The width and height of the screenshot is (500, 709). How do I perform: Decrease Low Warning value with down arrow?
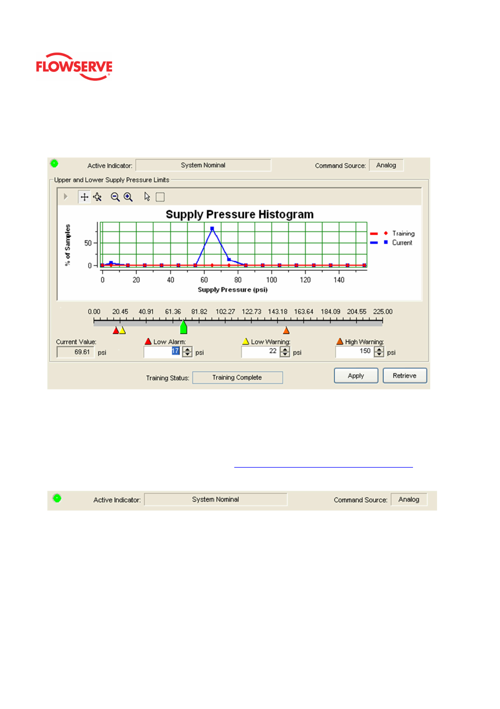pos(285,354)
